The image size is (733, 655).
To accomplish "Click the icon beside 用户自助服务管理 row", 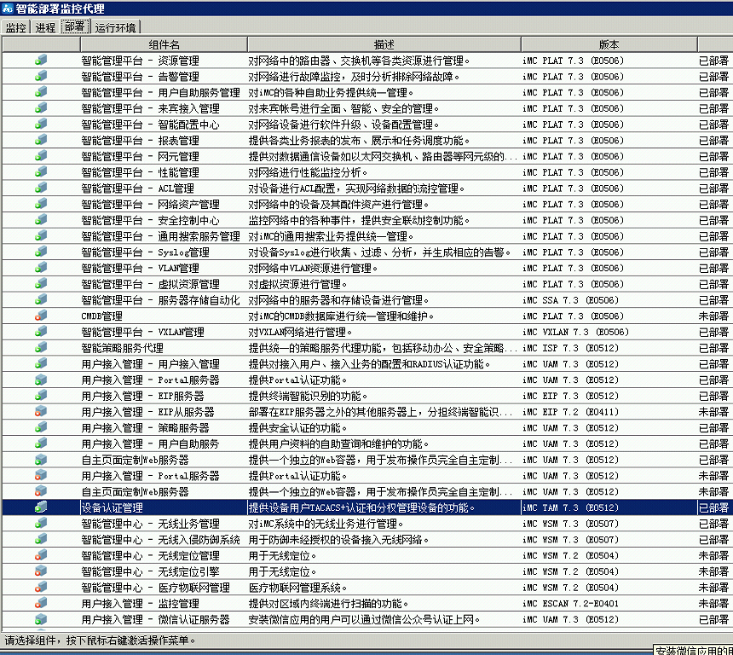I will [41, 92].
